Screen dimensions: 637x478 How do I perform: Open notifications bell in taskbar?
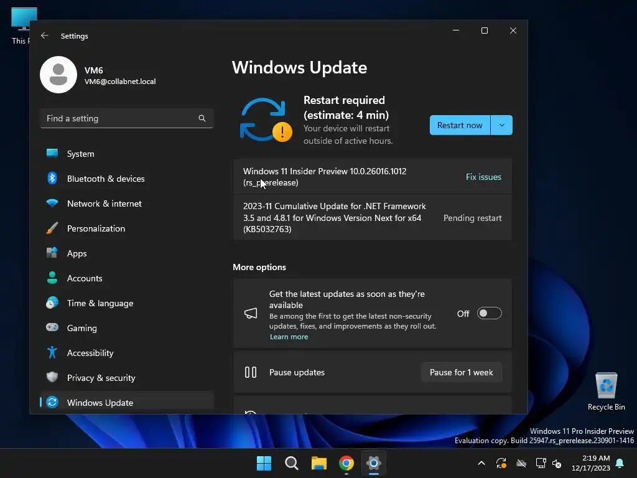tap(620, 463)
